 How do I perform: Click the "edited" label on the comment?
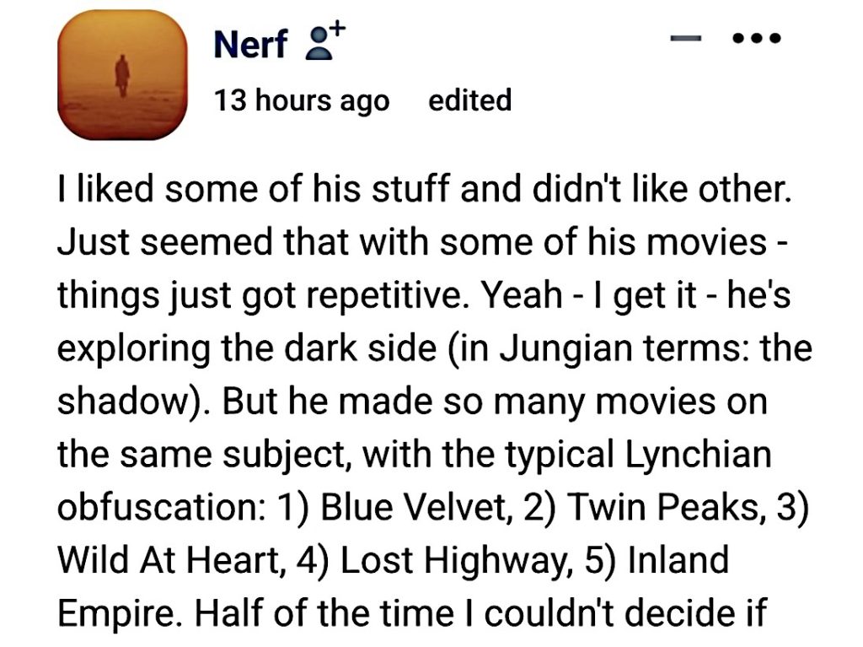tap(470, 100)
